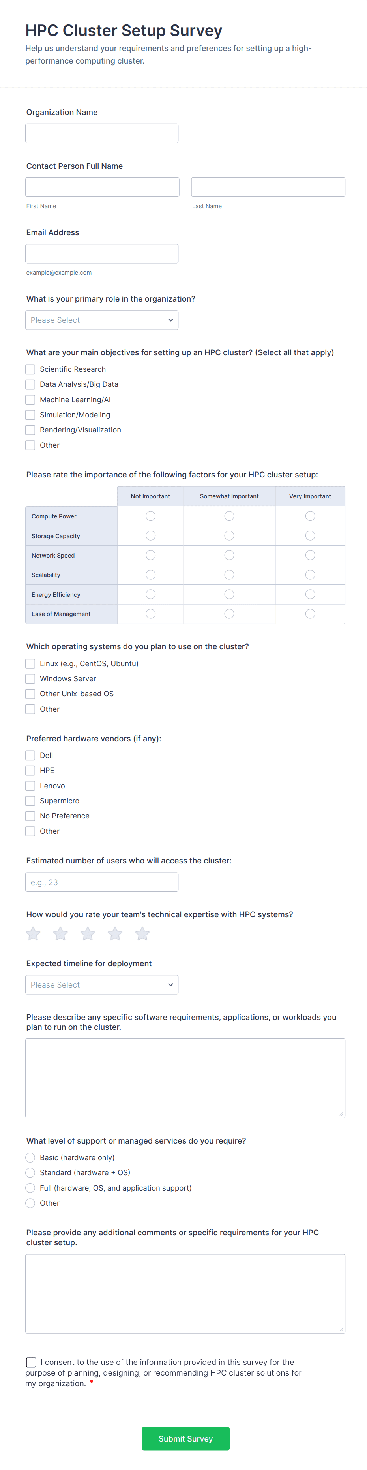Check the Windows Server checkbox
Image resolution: width=367 pixels, height=1470 pixels.
click(30, 678)
